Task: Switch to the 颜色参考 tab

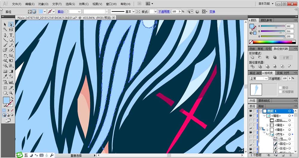Action: tap(267, 20)
